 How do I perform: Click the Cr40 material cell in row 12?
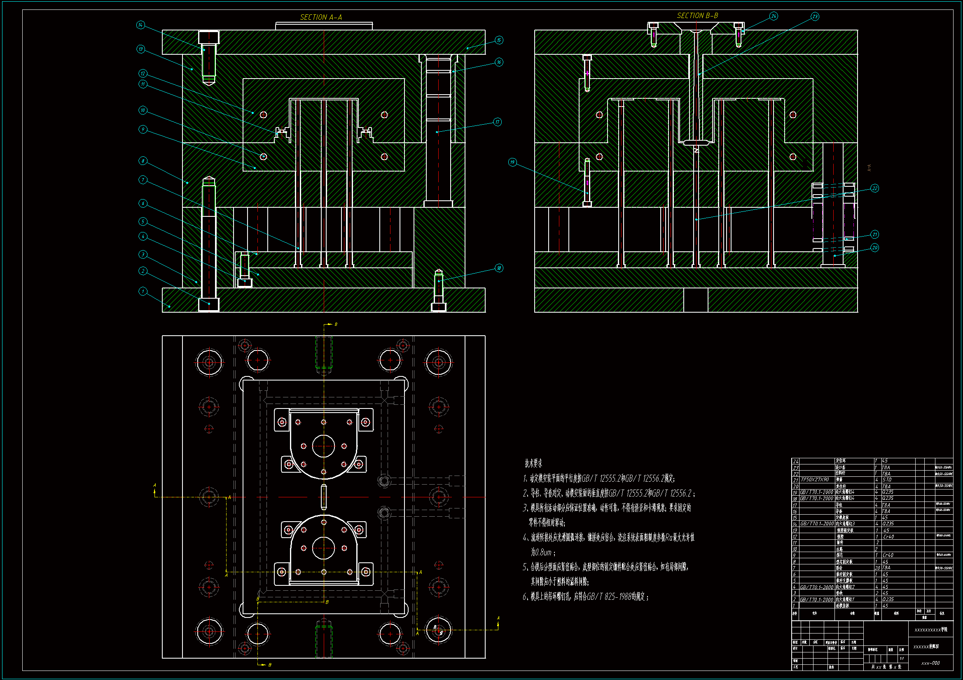tap(888, 536)
